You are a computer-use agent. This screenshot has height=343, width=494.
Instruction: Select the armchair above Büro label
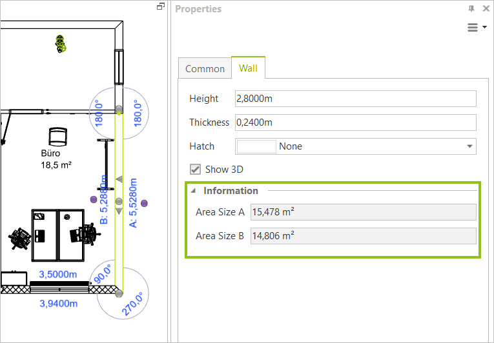[58, 137]
